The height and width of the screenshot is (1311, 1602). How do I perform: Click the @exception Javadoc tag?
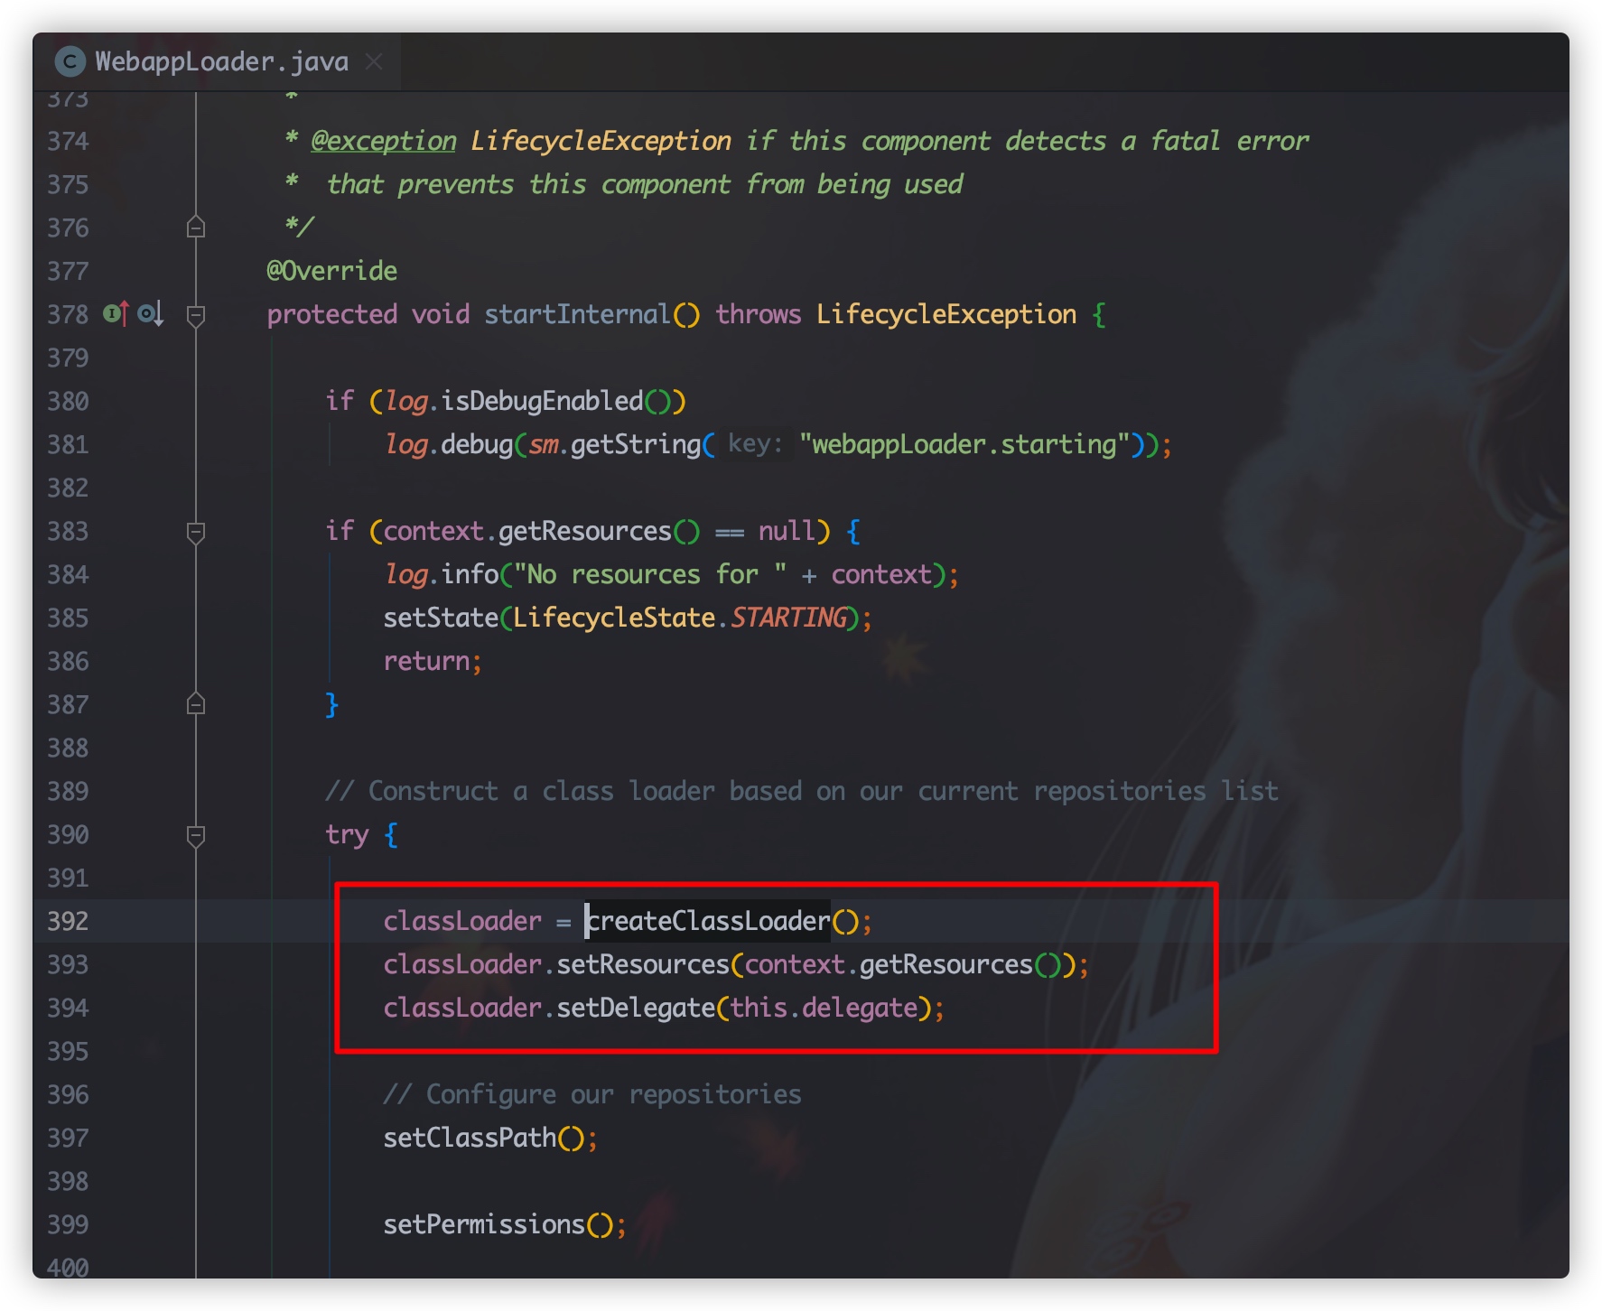point(384,141)
